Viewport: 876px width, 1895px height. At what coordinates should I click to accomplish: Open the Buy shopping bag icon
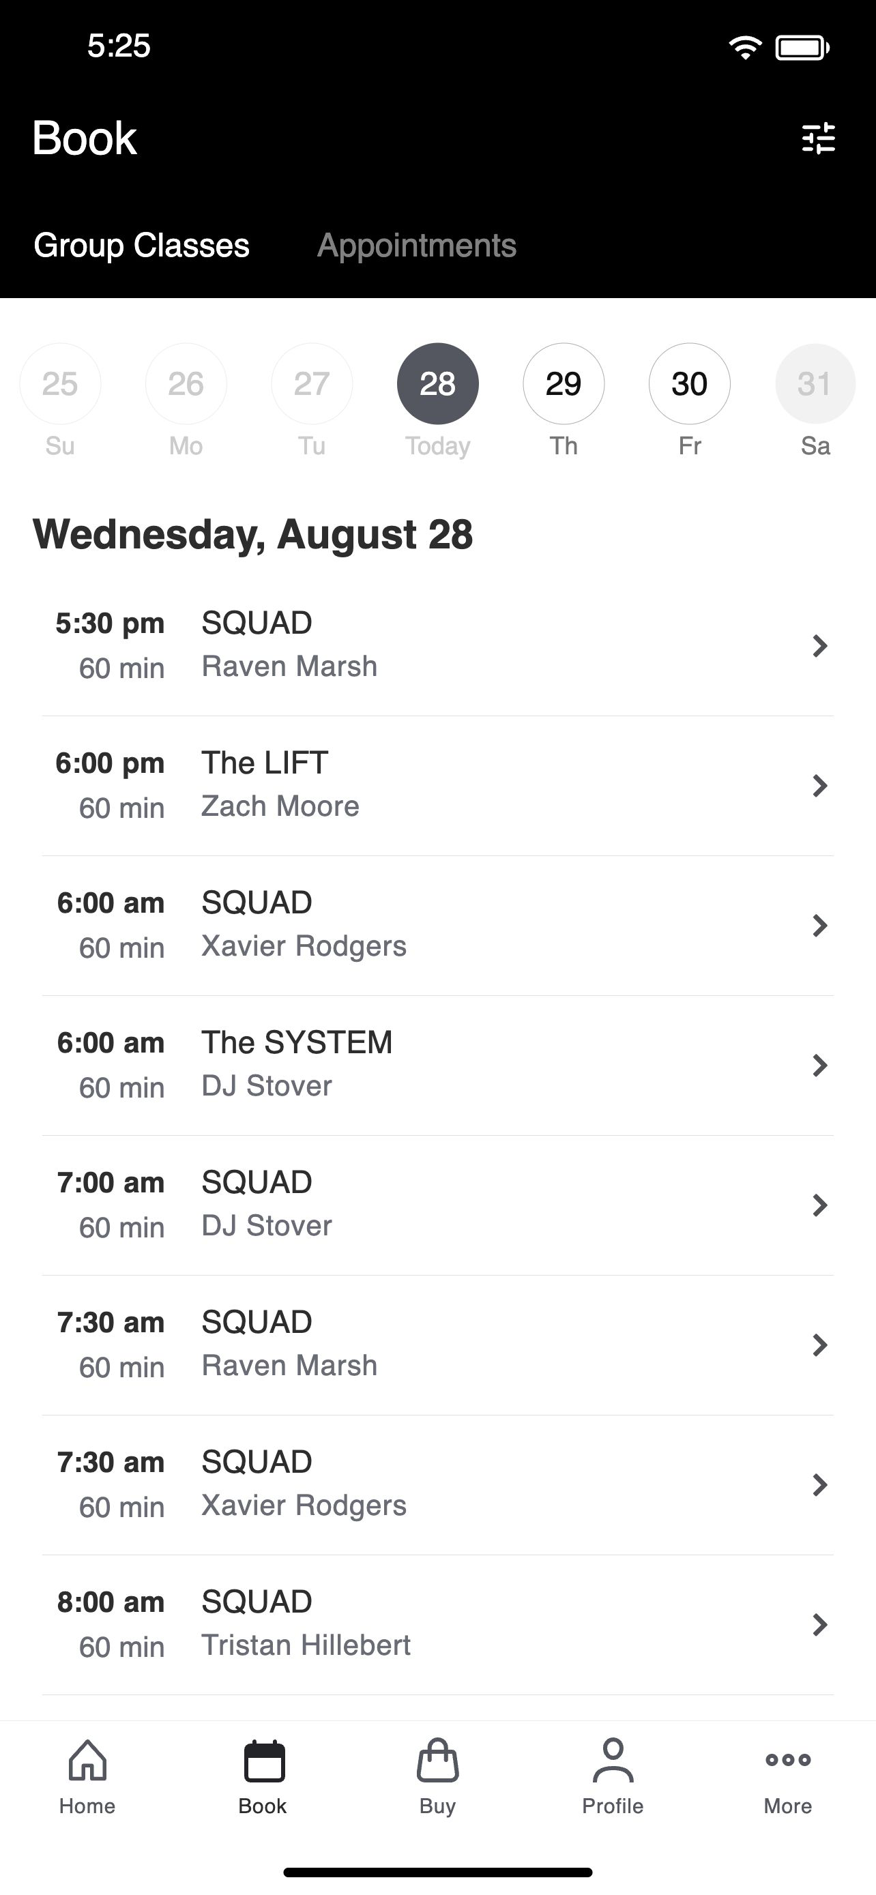tap(437, 1761)
